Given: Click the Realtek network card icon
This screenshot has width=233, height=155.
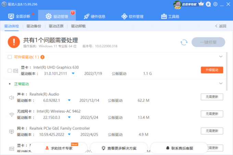Looking at the screenshot, I should tap(12, 132).
